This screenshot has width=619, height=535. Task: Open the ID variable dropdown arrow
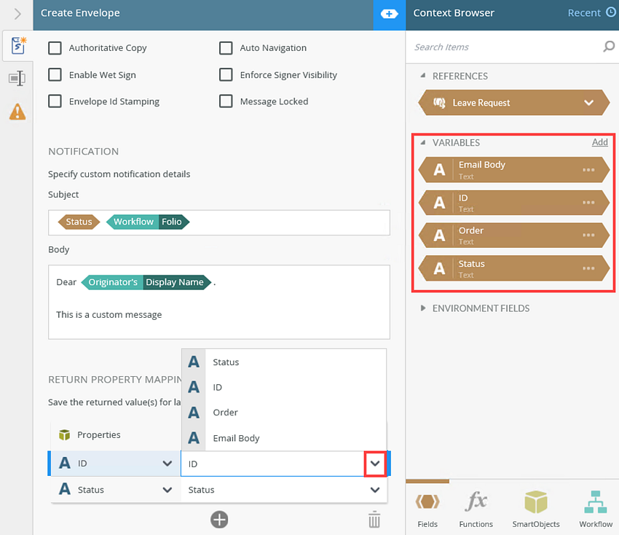(x=374, y=464)
